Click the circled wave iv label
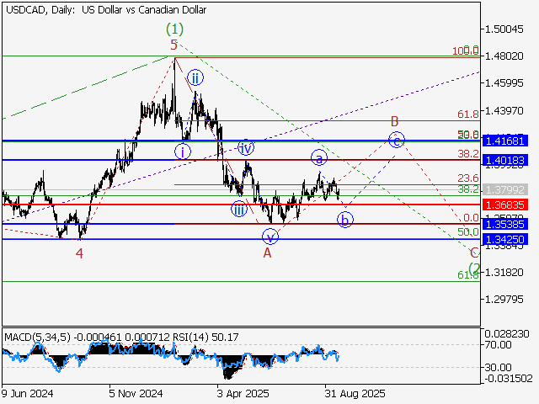Screen dimensions: 539x404 click(x=245, y=147)
